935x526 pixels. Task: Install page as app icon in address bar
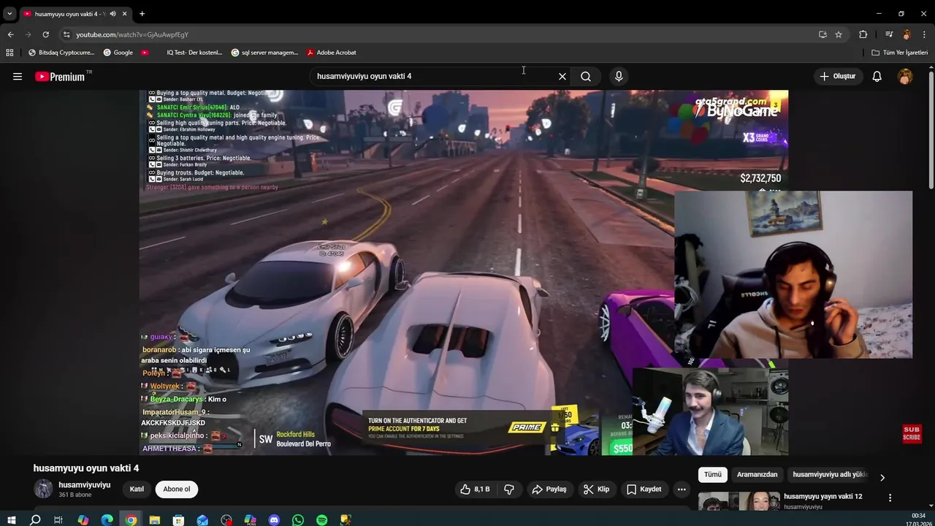pyautogui.click(x=823, y=34)
